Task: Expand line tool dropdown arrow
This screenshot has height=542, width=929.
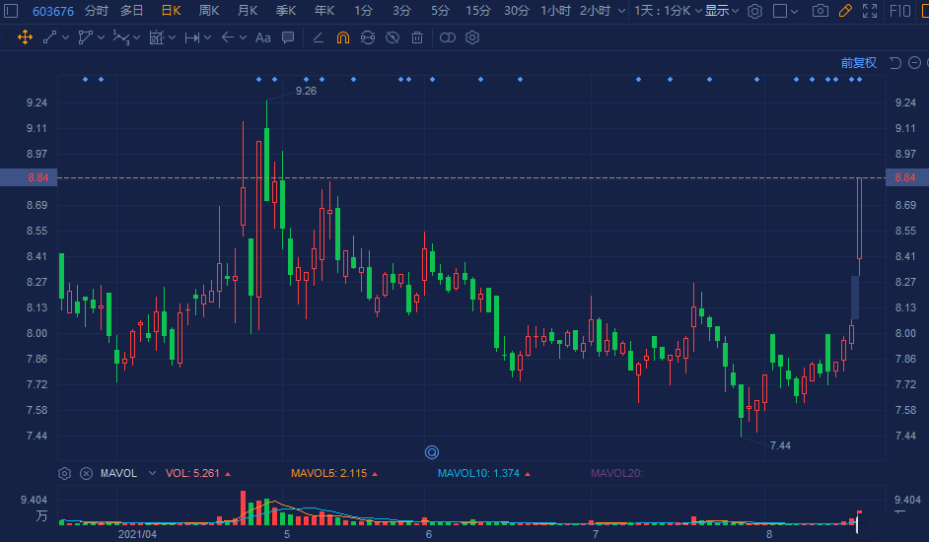Action: pos(65,37)
